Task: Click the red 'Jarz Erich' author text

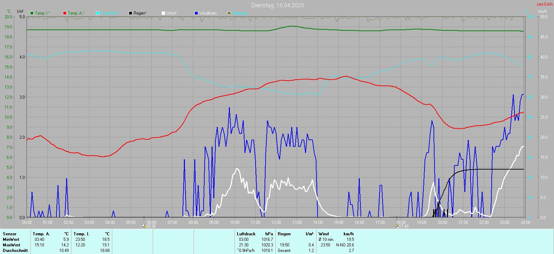Action: point(545,4)
